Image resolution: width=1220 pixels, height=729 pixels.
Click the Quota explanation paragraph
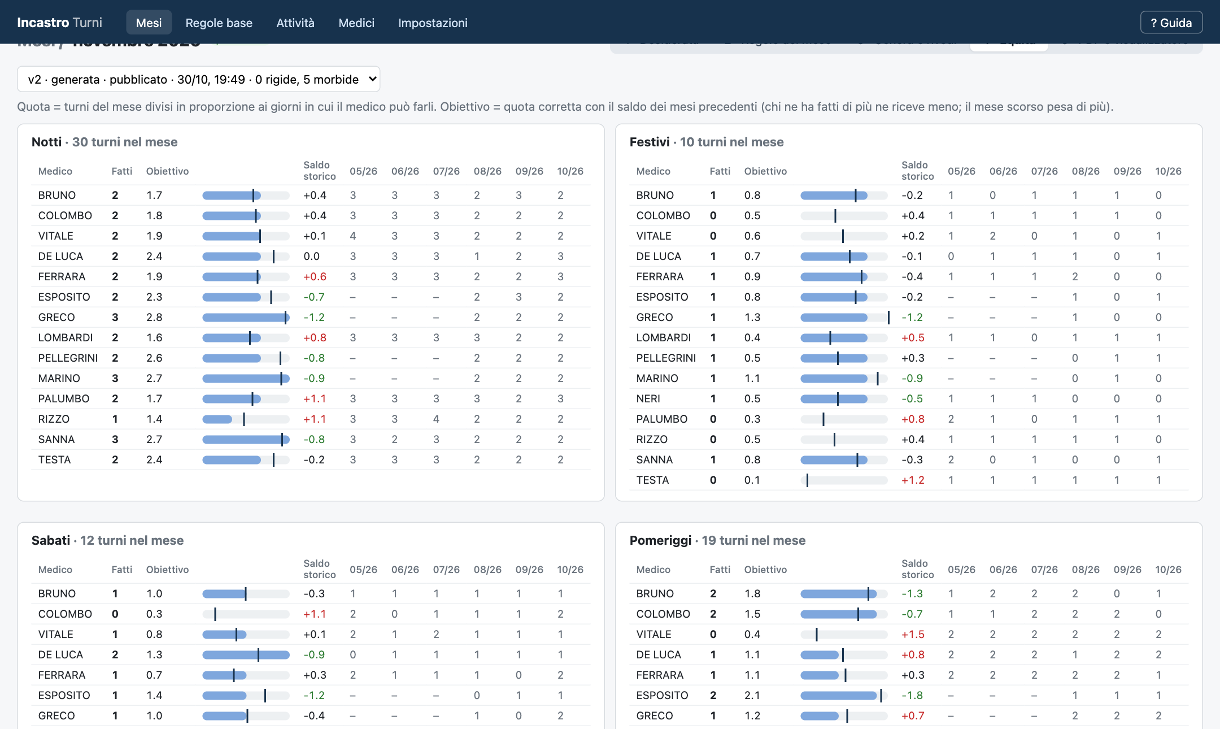pos(565,107)
